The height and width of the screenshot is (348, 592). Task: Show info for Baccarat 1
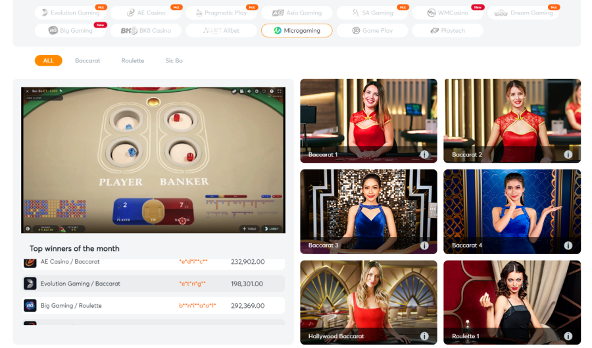click(424, 154)
